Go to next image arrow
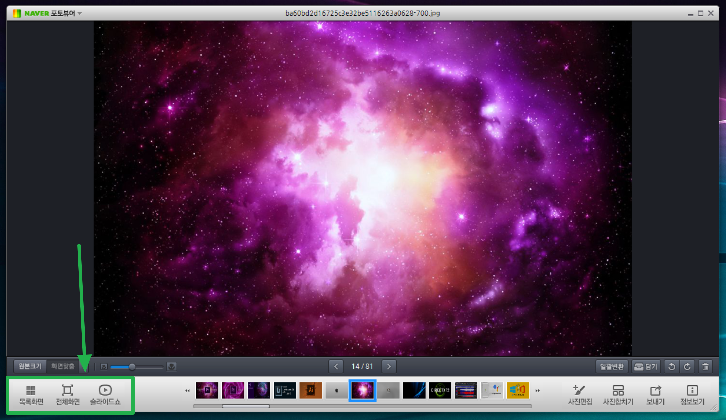This screenshot has width=726, height=420. pos(389,366)
